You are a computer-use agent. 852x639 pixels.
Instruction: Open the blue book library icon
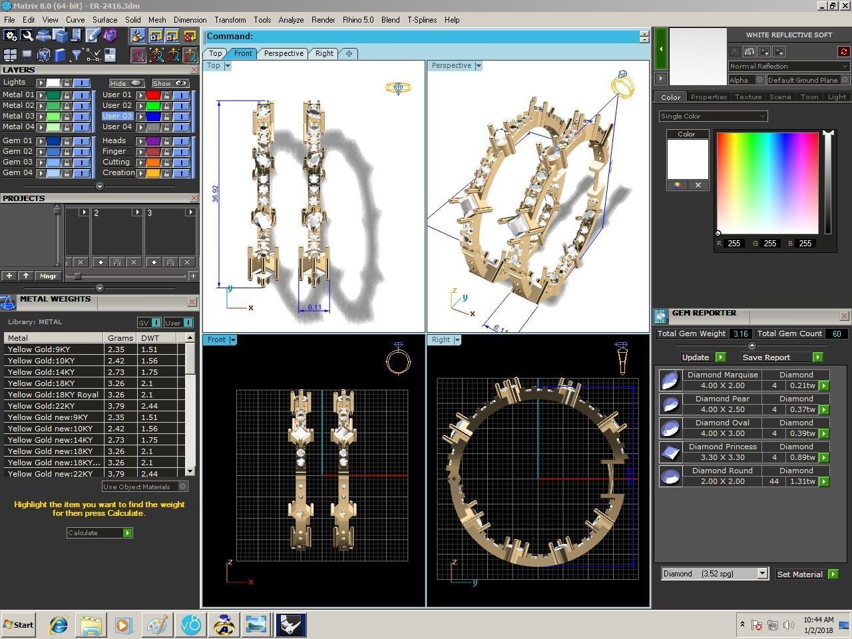coord(60,55)
